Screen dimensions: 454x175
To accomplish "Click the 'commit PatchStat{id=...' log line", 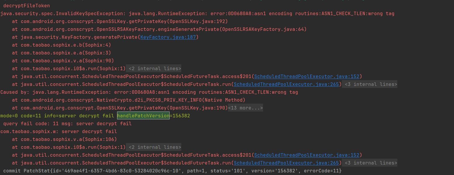I will [173, 171].
